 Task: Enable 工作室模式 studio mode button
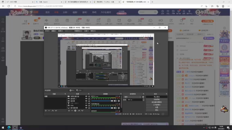157,105
